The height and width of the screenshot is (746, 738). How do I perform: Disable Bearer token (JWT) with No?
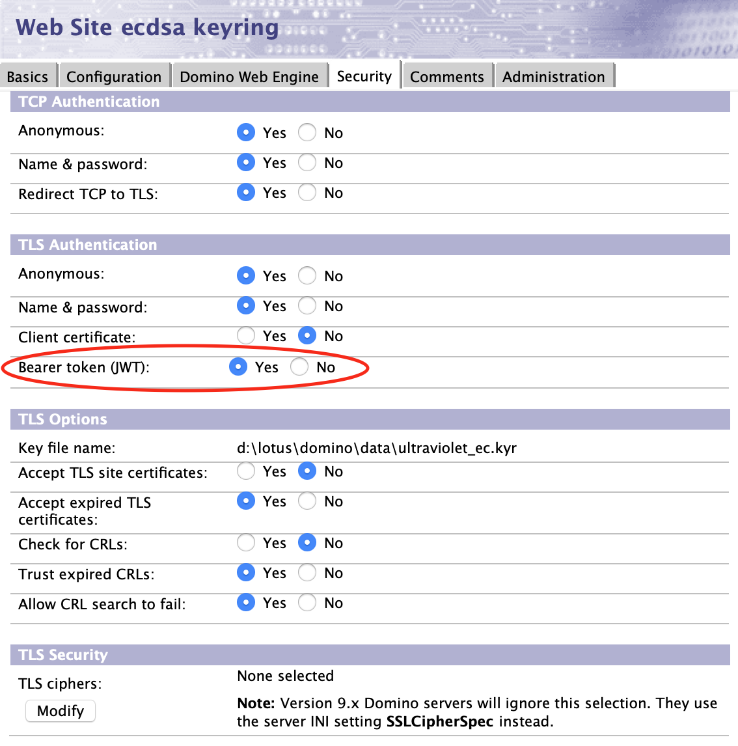[x=299, y=366]
